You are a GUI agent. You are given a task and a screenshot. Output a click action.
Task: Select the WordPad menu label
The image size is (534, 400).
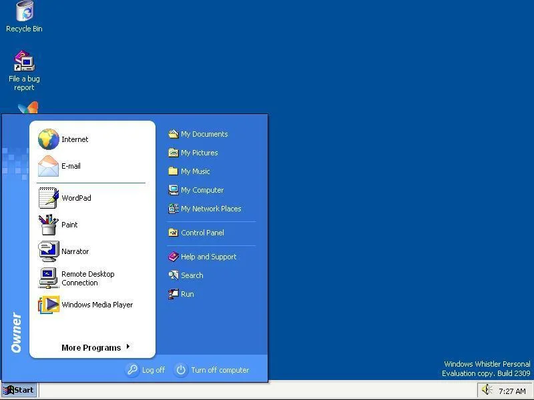pos(76,198)
